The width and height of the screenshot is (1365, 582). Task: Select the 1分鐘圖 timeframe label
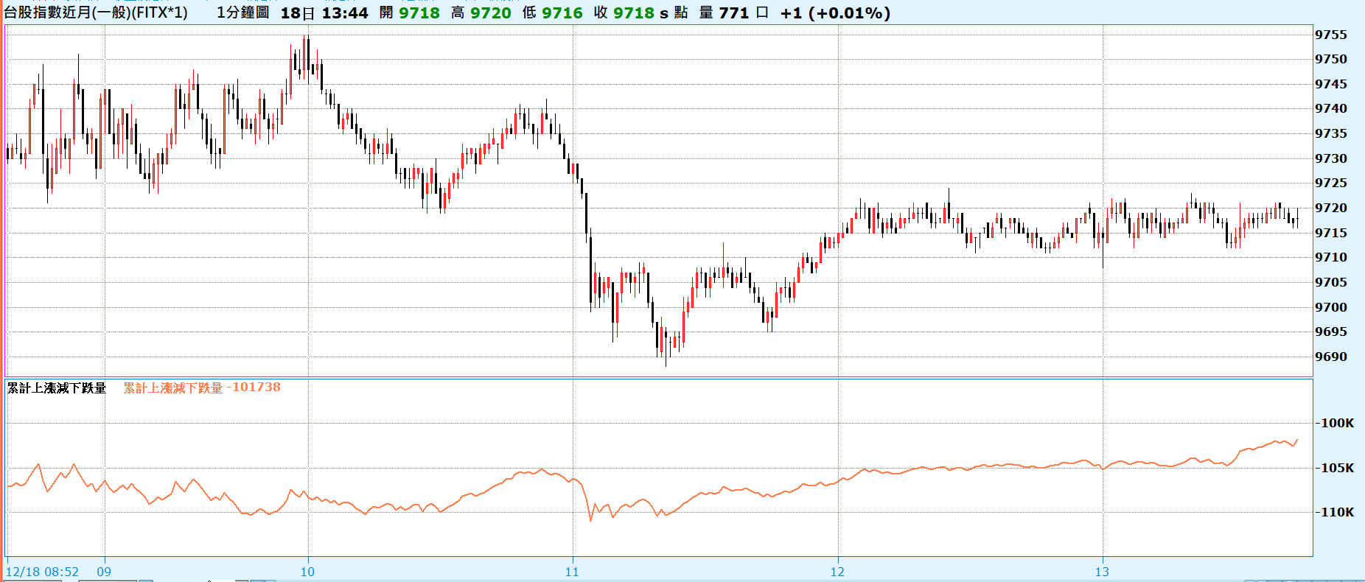click(242, 13)
